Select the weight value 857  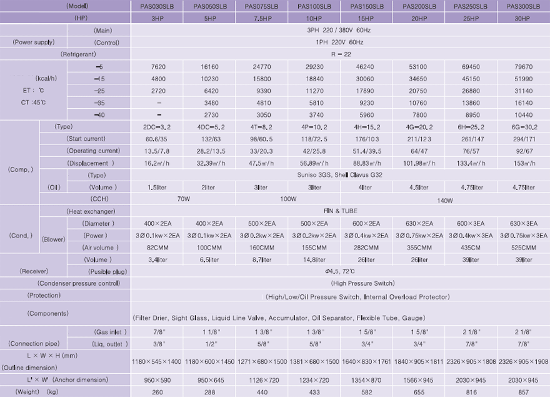coord(524,392)
